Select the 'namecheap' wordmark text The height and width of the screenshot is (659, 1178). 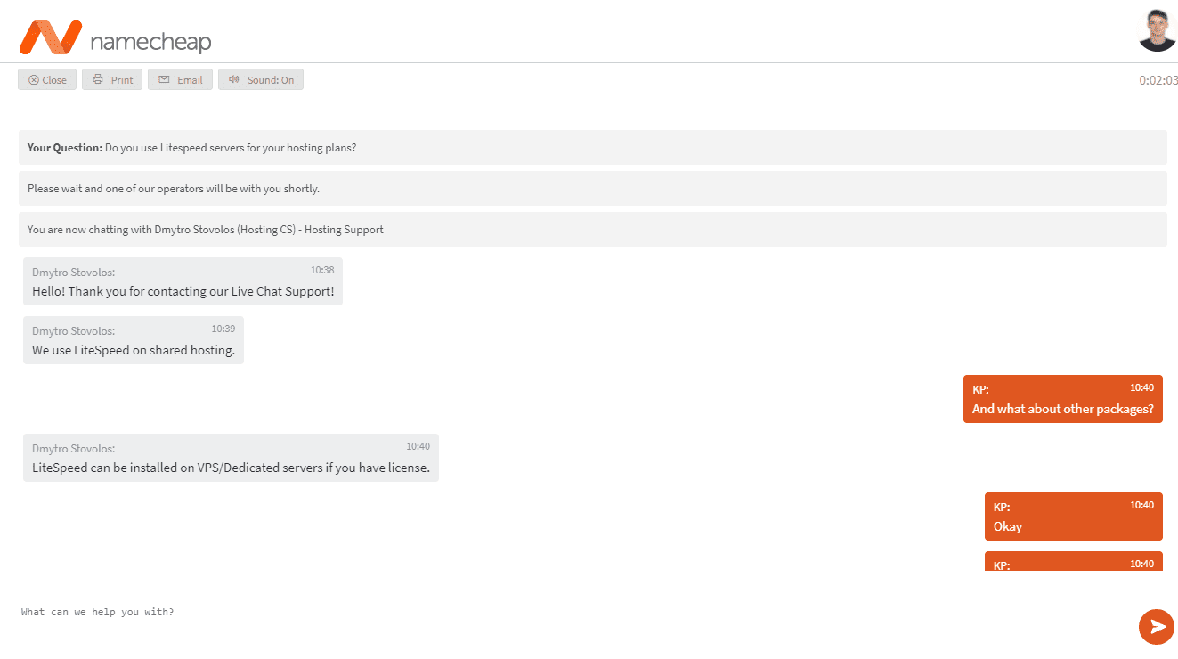(150, 41)
